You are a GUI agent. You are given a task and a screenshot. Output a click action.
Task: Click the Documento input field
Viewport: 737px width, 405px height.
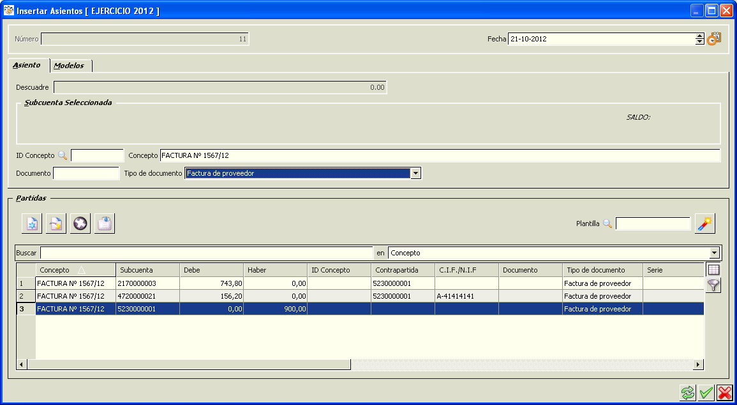87,173
